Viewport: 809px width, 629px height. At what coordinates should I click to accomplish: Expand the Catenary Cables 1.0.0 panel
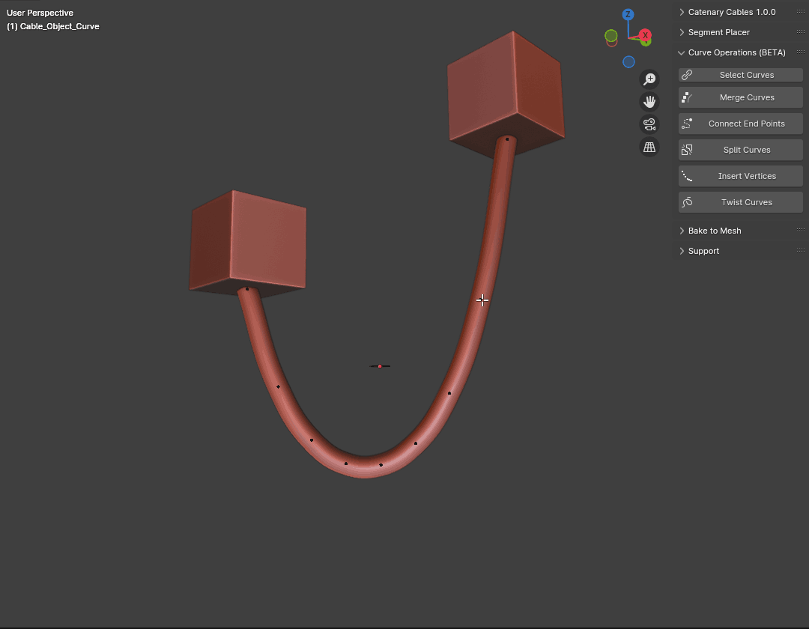(682, 12)
